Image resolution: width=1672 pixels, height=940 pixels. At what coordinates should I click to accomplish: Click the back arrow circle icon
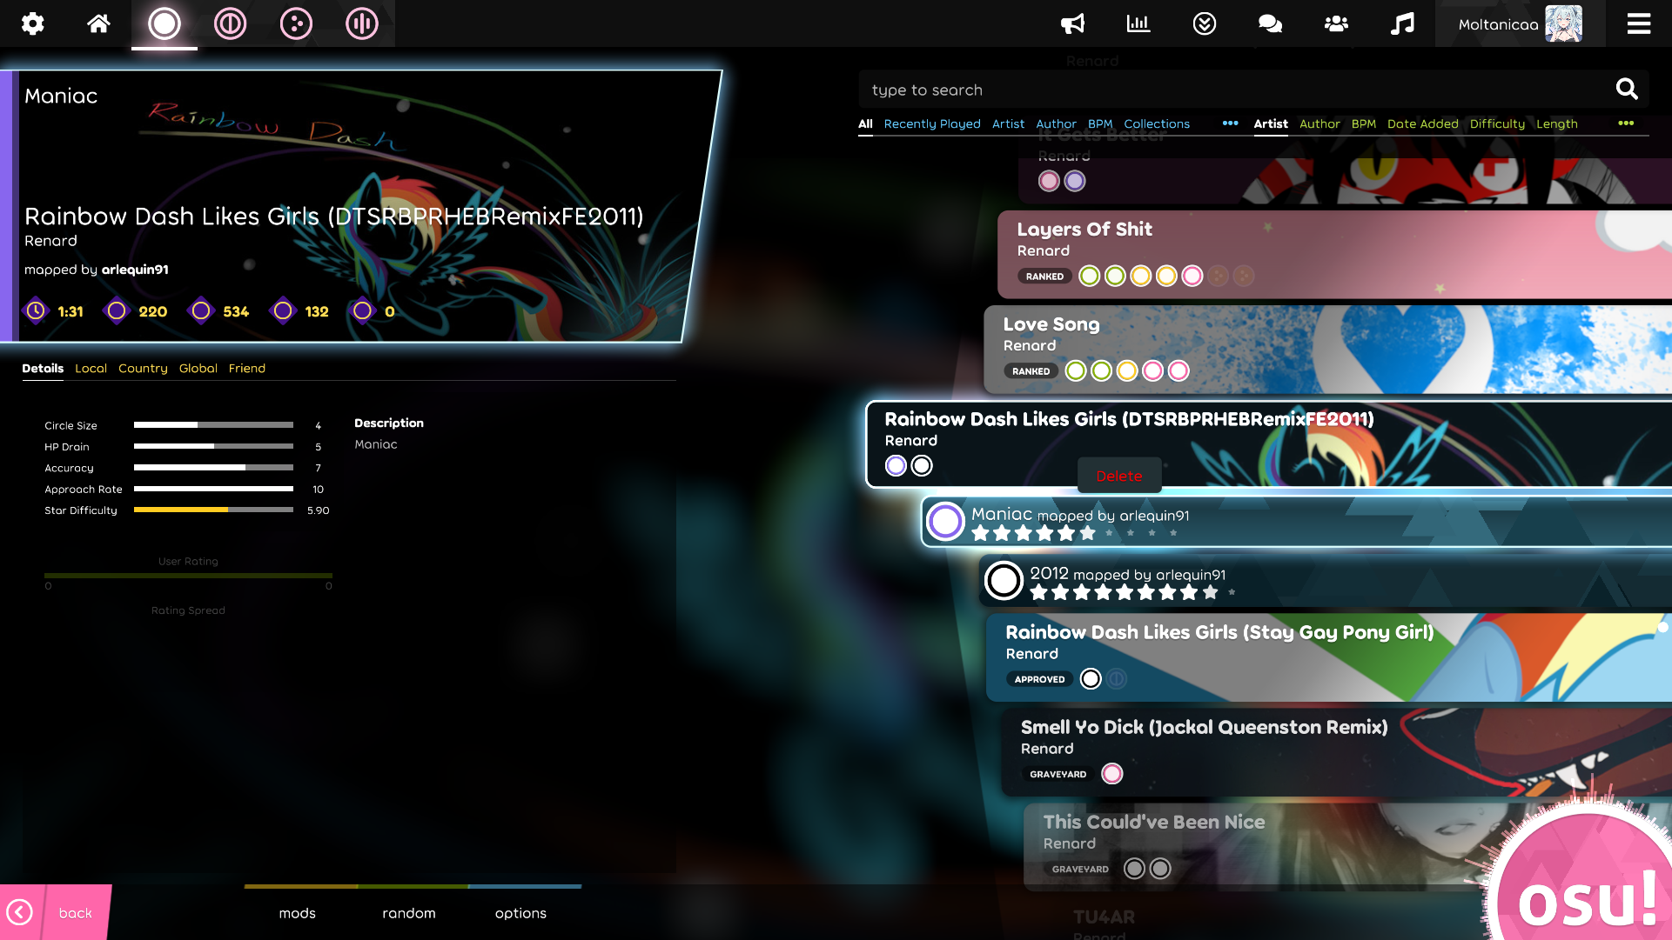19,912
